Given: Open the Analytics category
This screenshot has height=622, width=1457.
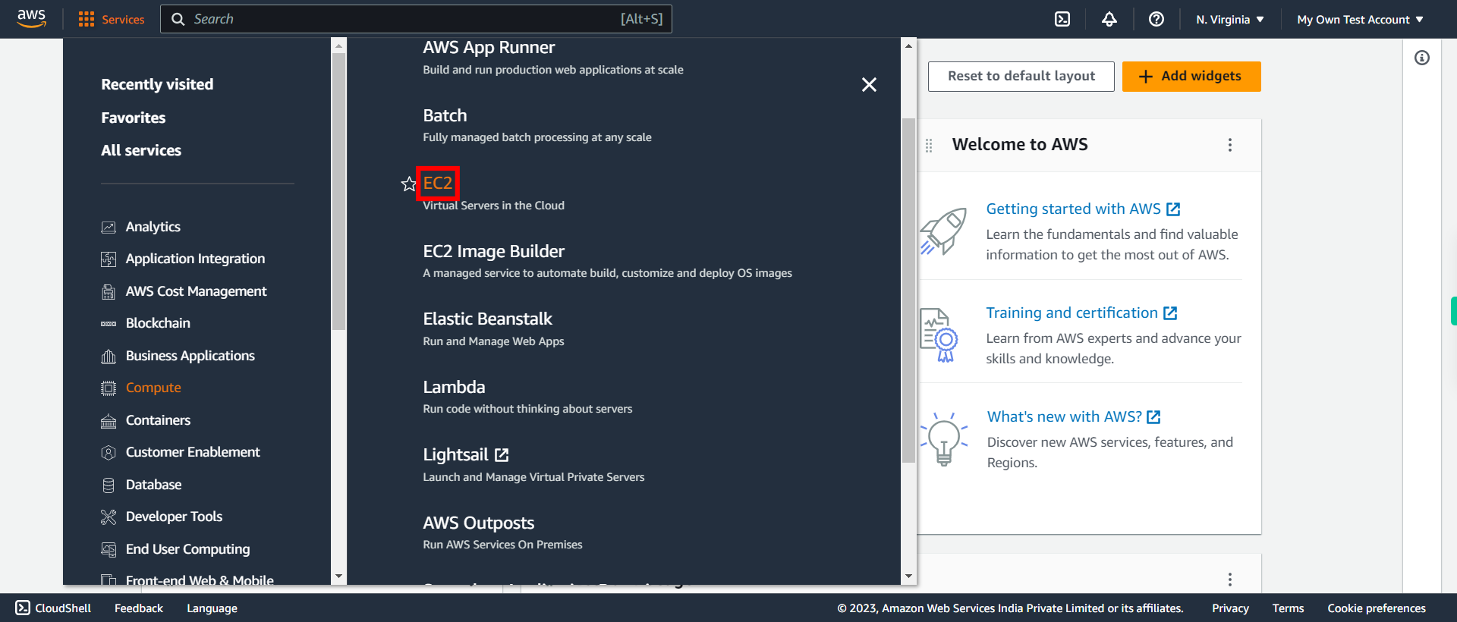Looking at the screenshot, I should pyautogui.click(x=153, y=227).
